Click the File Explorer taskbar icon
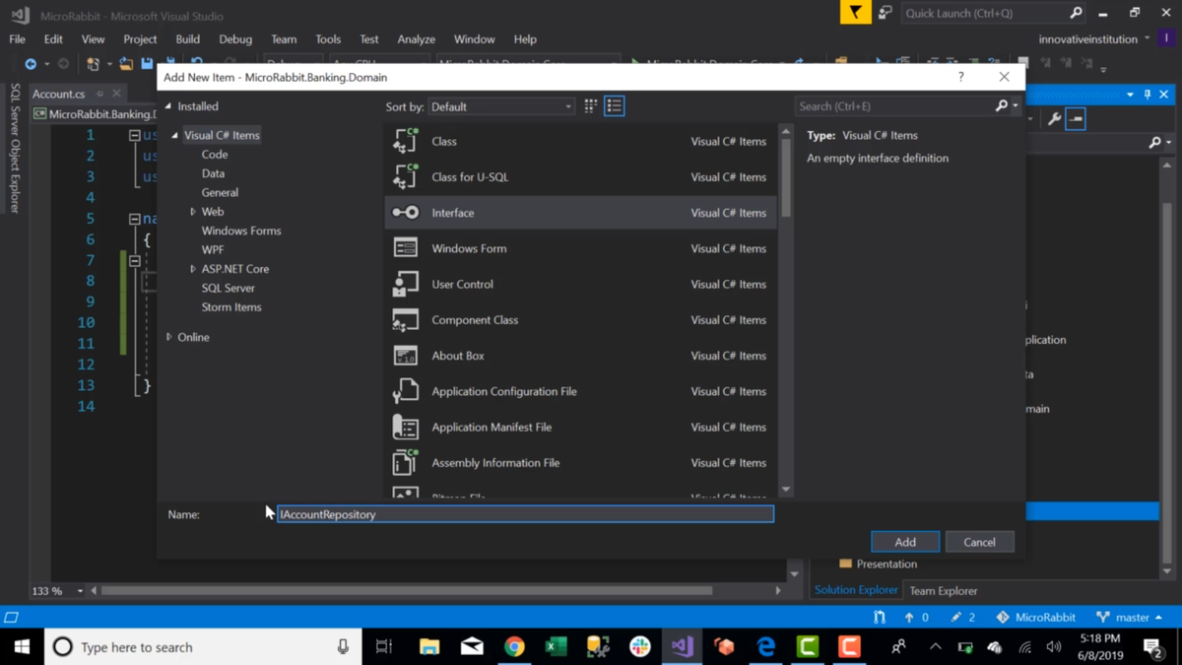1182x665 pixels. point(429,647)
